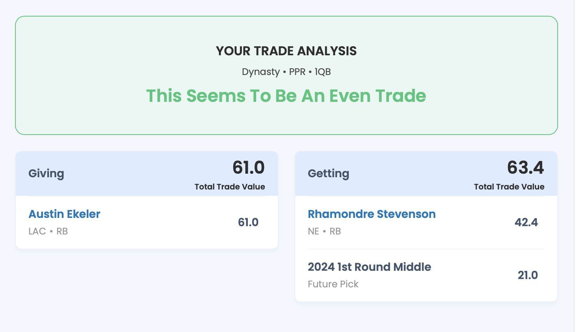
Task: Click empty area of Giving card beside Ekeler
Action: tap(166, 223)
